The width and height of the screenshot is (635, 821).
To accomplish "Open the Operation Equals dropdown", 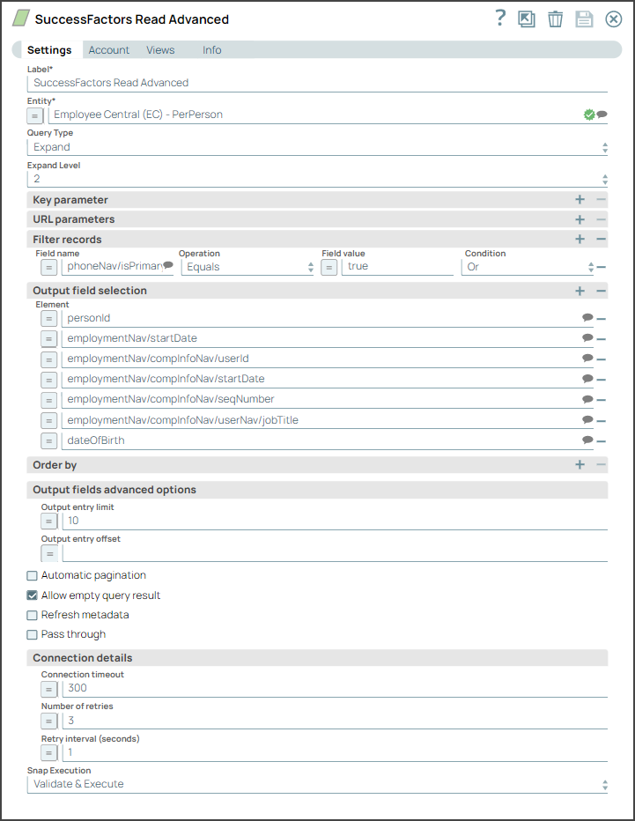I will point(247,267).
